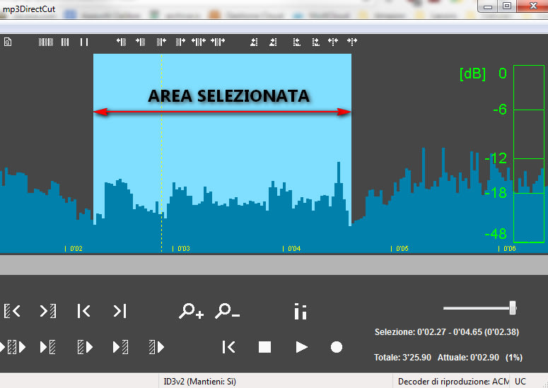Click the dotted-line icon with two right-pointing arrows

click(x=352, y=42)
